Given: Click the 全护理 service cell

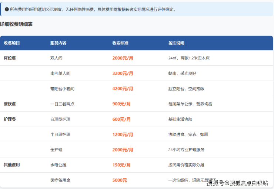Looking at the screenshot, I should click(56, 150).
